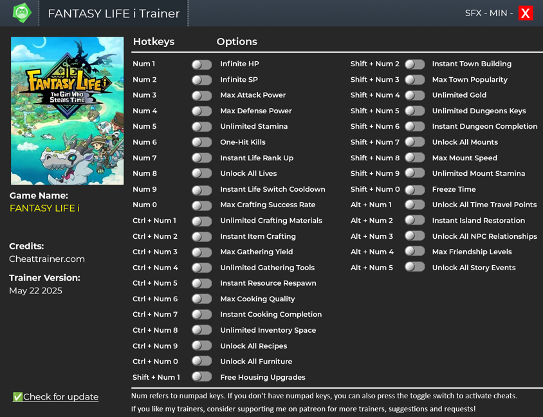Click the green gamepad trainer logo icon
This screenshot has height=417, width=543.
pos(22,13)
